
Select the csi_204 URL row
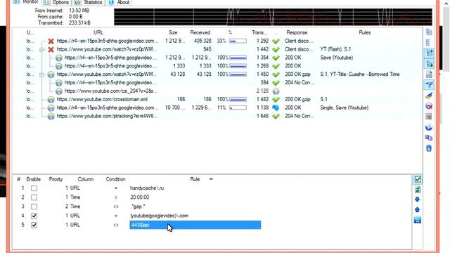pos(111,91)
